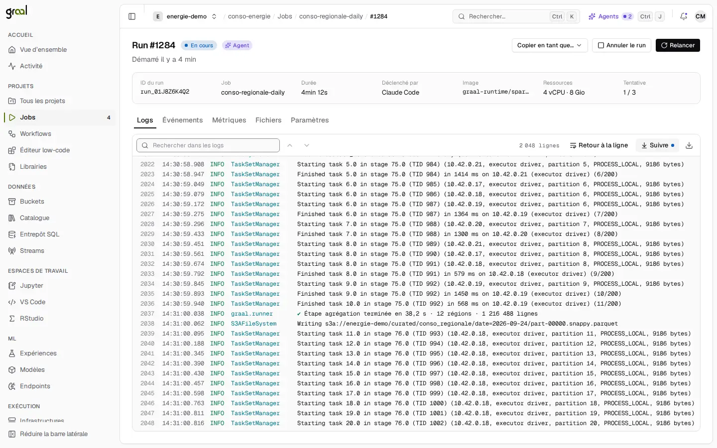
Task: Go to conso-regionale-daily breadcrumb
Action: [x=331, y=16]
